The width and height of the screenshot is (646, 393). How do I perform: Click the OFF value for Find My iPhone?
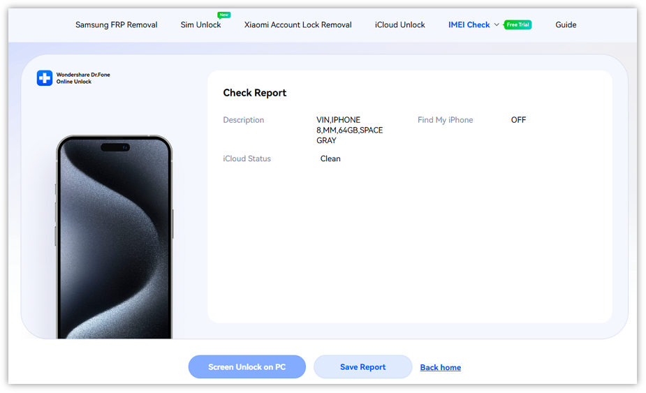click(x=518, y=120)
